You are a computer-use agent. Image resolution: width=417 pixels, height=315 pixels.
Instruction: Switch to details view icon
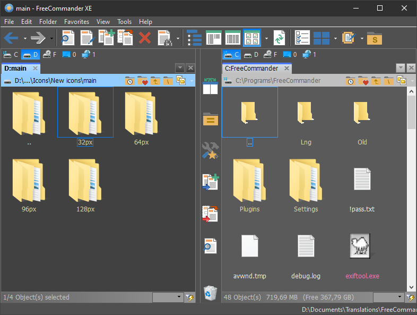[233, 38]
